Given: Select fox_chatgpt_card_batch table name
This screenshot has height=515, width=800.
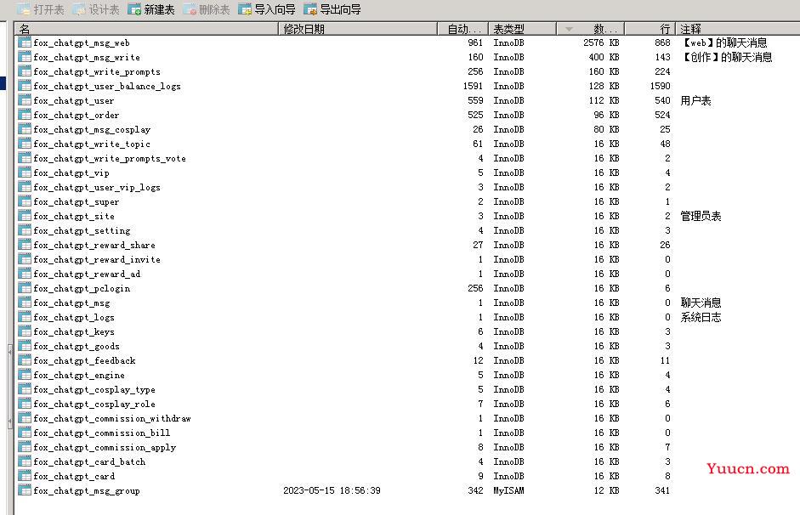Looking at the screenshot, I should tap(89, 461).
